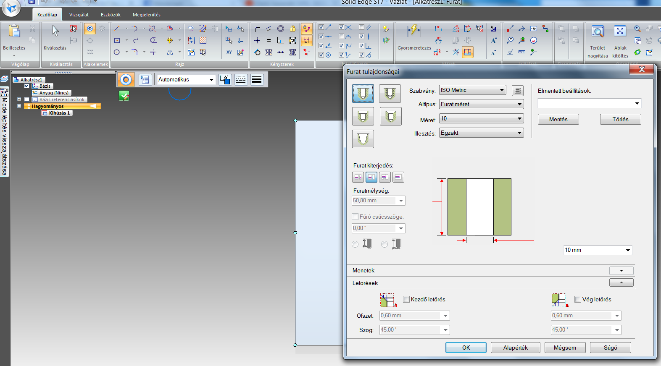Image resolution: width=661 pixels, height=366 pixels.
Task: Select the simple hole type icon
Action: point(363,94)
